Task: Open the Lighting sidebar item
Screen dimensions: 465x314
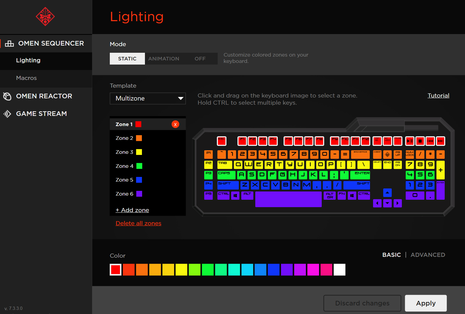Action: coord(46,61)
